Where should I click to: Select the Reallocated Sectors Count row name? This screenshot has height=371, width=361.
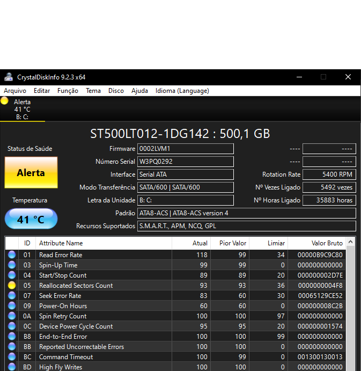[76, 286]
